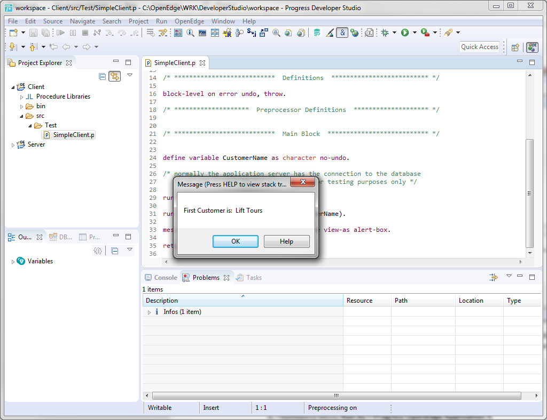Click the Step Over debug icon
The image size is (547, 420).
coord(122,33)
